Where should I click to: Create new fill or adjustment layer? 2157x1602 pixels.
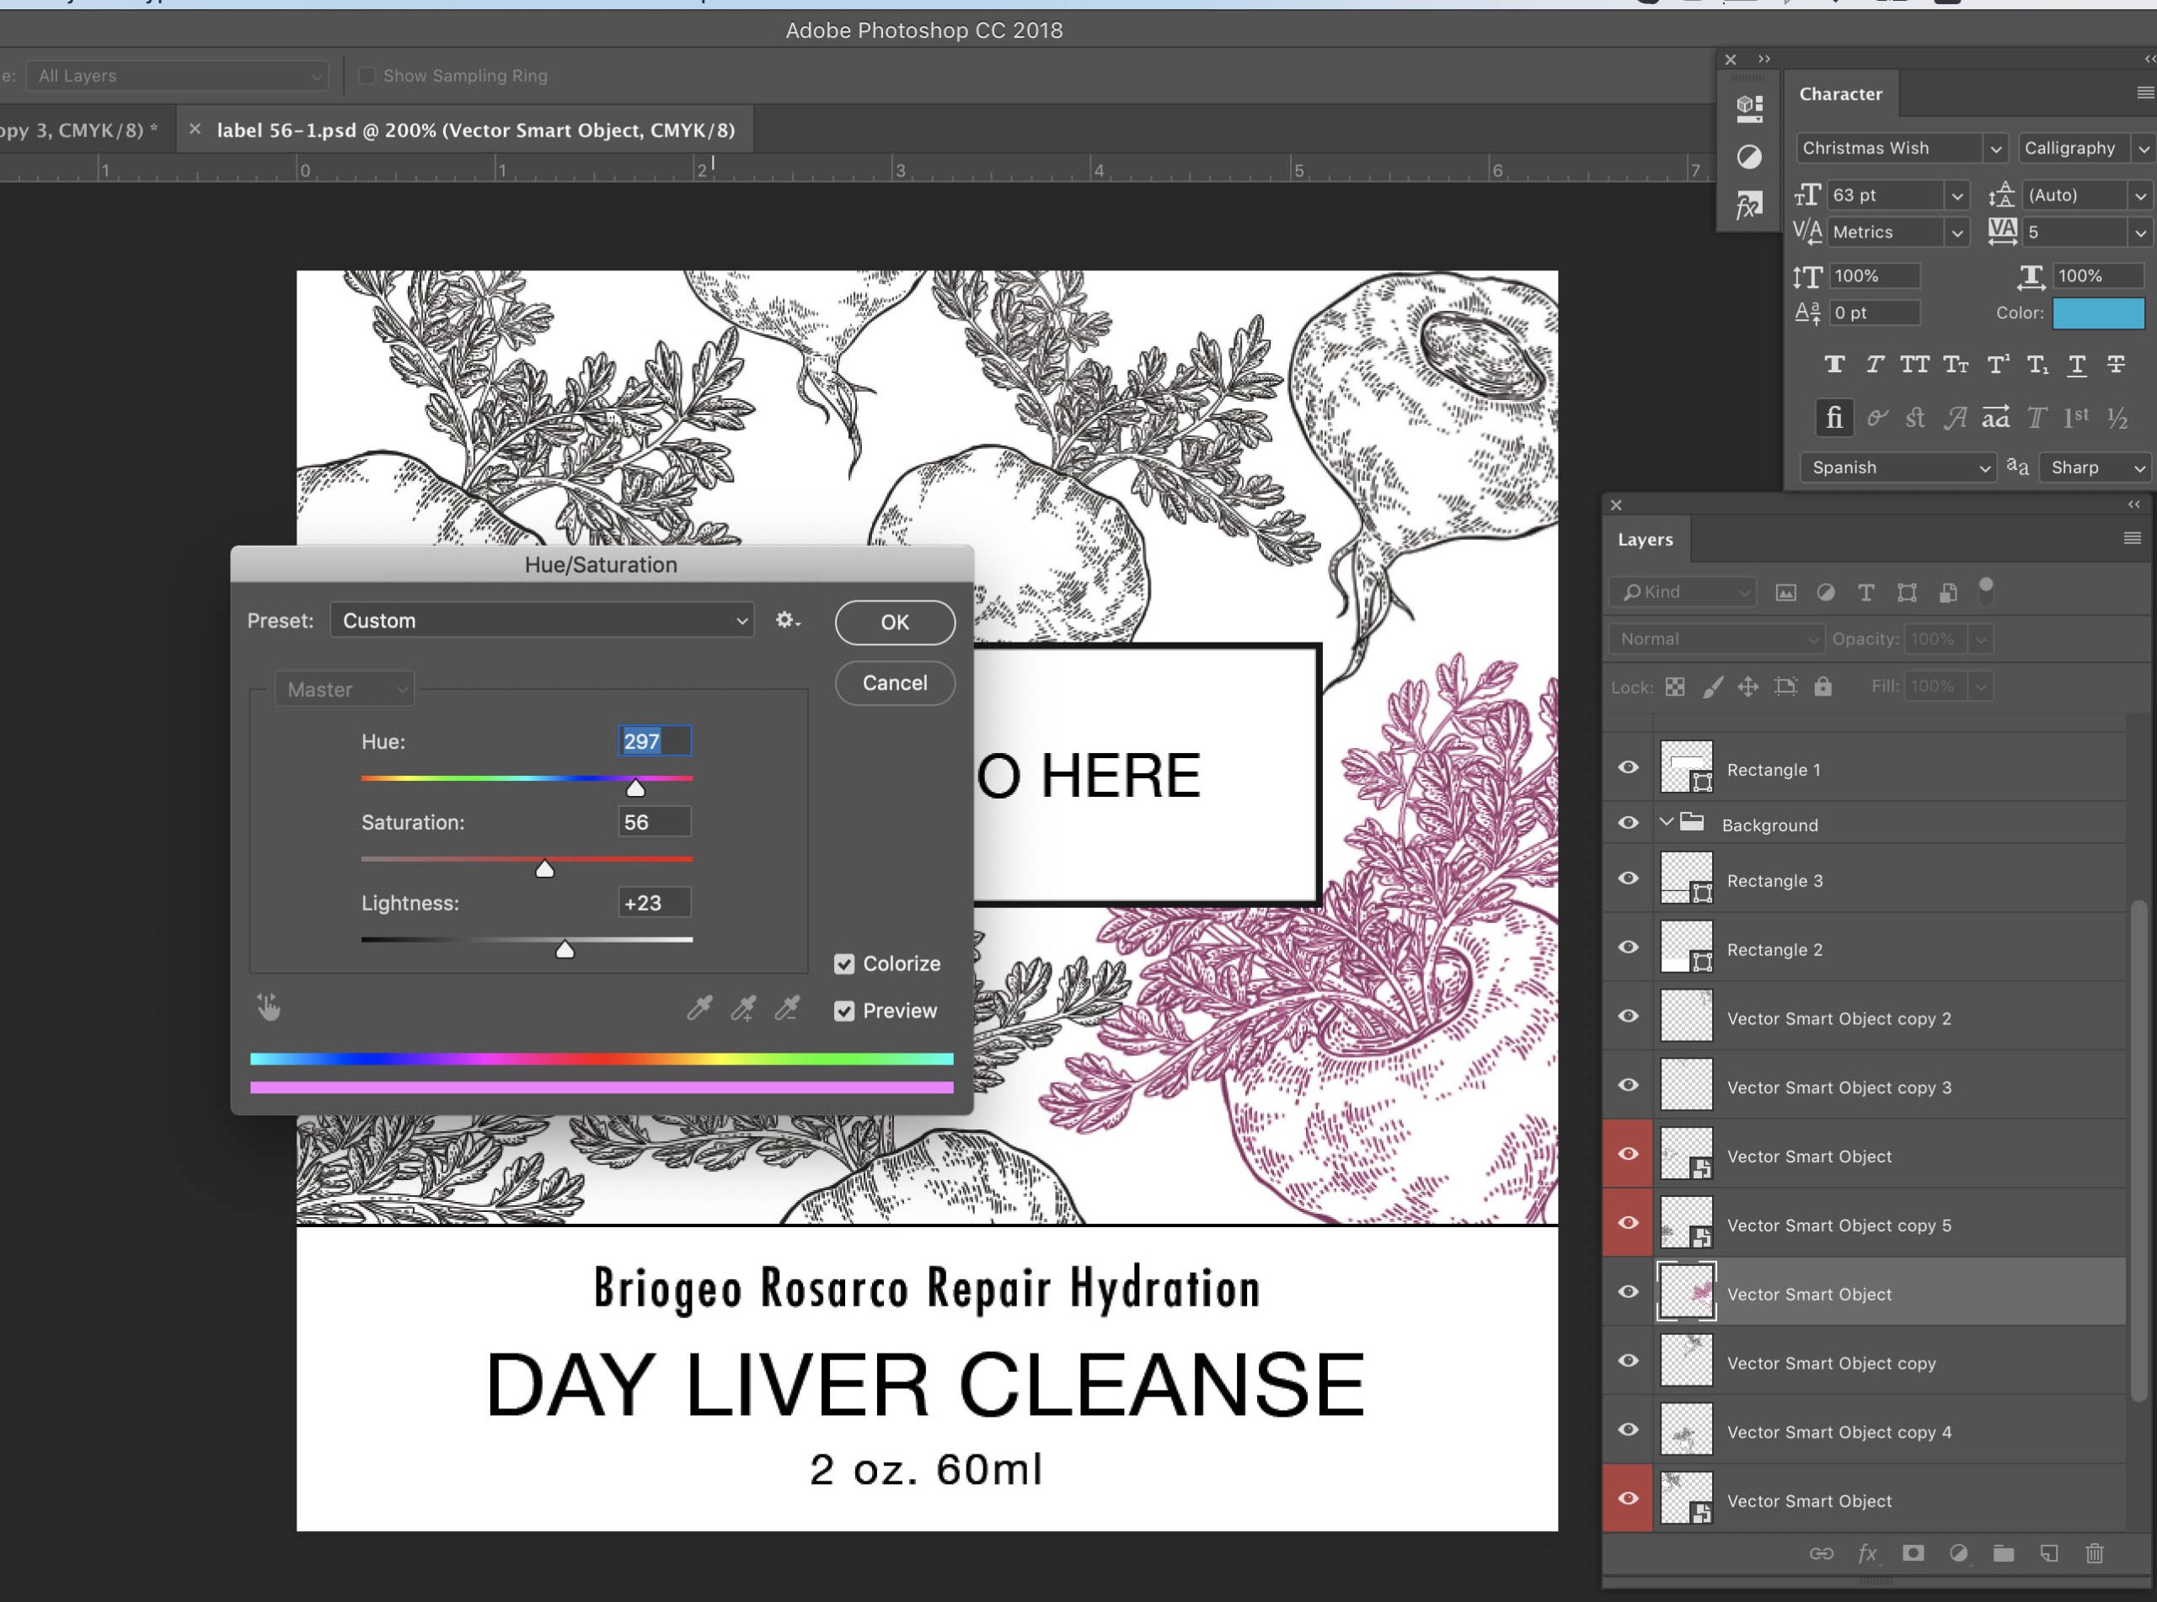[1958, 1552]
